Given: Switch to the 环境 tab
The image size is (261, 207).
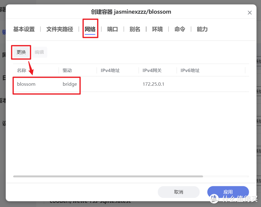Looking at the screenshot, I should (x=157, y=29).
